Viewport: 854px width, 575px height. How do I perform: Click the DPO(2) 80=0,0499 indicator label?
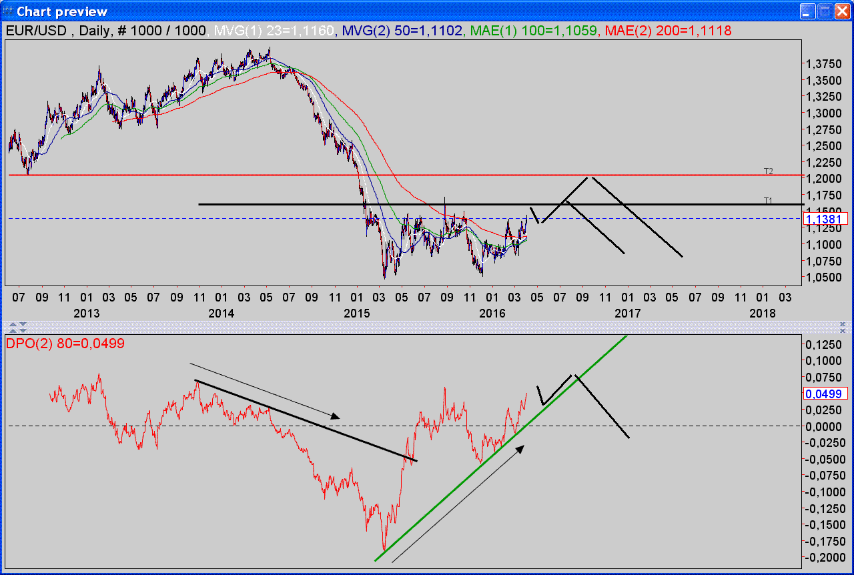[x=65, y=344]
